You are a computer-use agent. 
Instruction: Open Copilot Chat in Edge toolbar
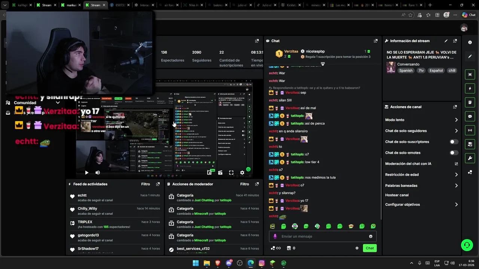click(x=468, y=15)
